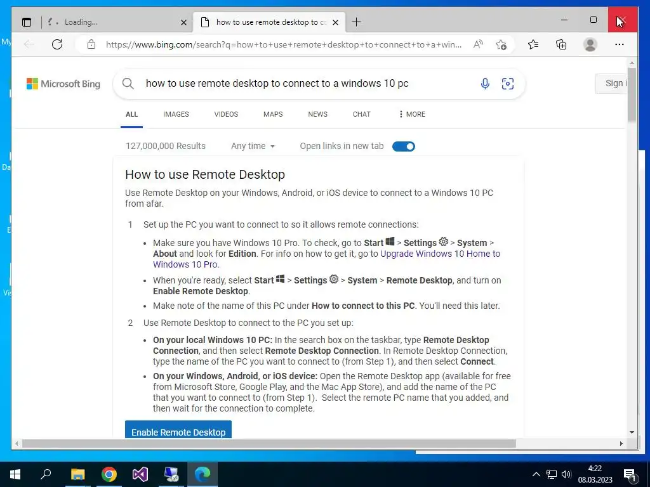Click the address bar URL

tap(284, 44)
